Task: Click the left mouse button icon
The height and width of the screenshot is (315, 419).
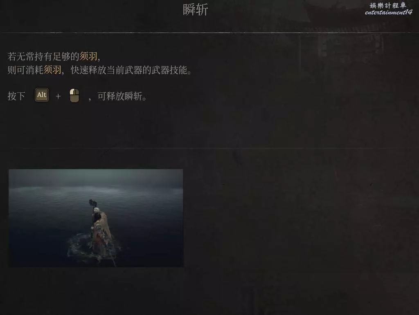Action: click(74, 96)
